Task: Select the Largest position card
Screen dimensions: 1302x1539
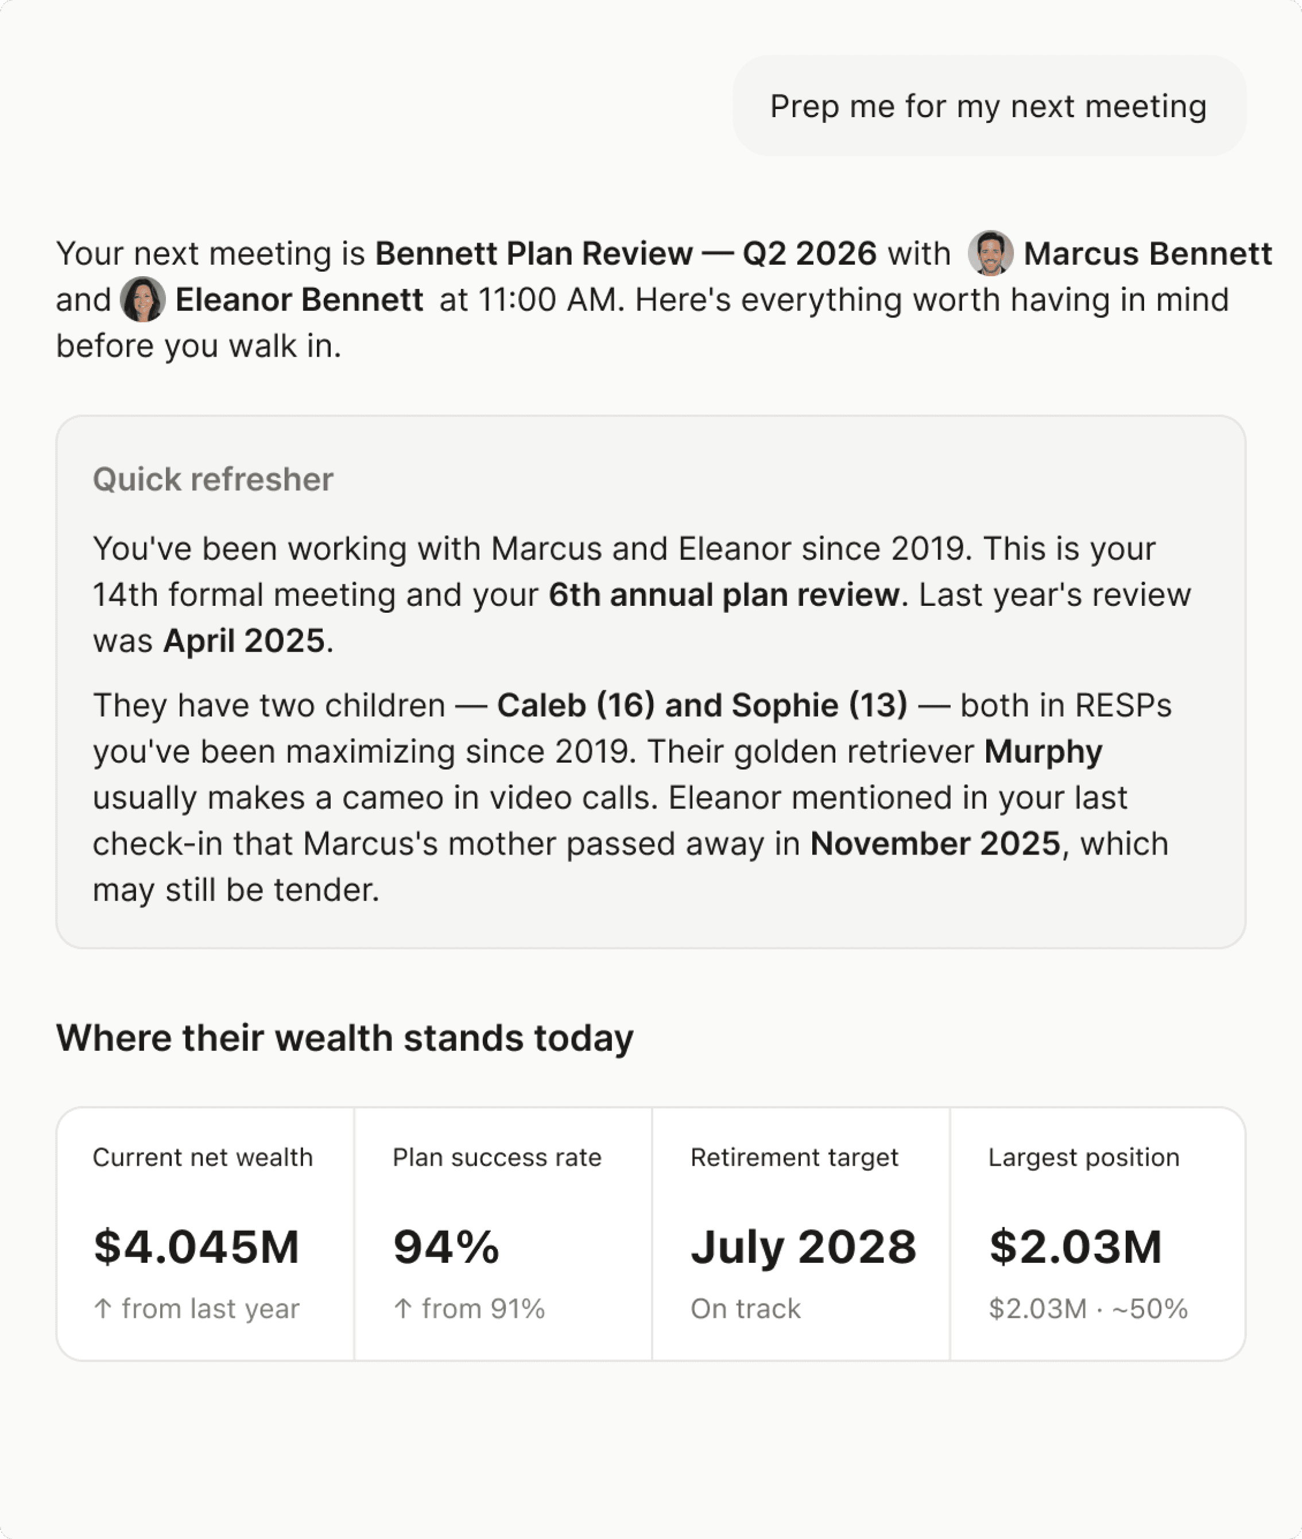Action: 1098,1233
